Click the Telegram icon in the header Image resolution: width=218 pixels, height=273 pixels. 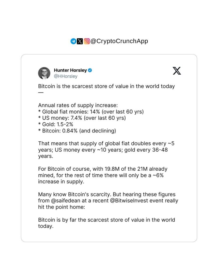point(73,41)
